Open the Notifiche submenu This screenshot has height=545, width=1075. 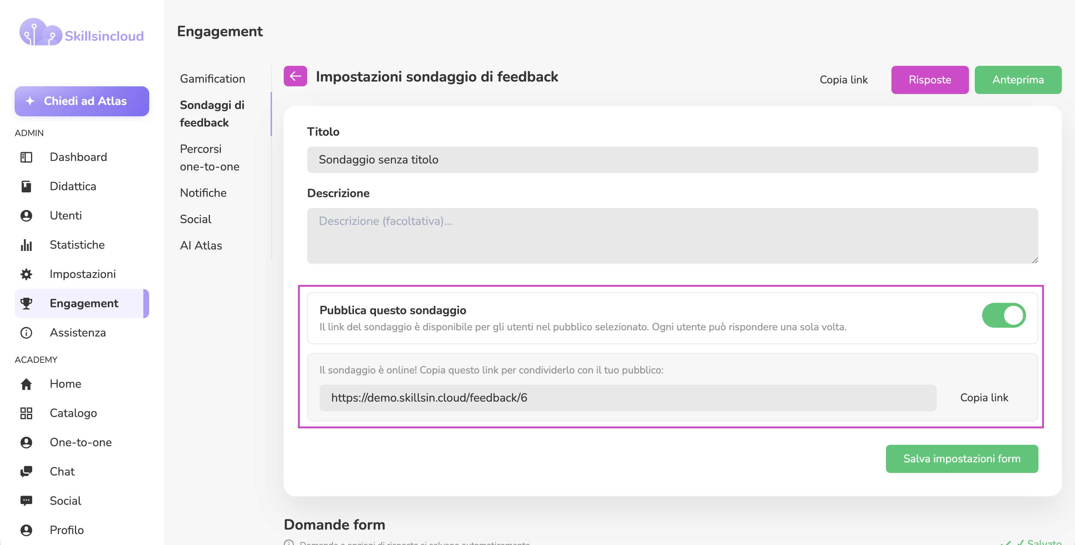(203, 193)
